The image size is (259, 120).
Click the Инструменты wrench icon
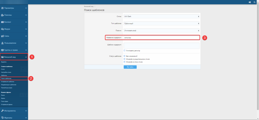(3, 111)
